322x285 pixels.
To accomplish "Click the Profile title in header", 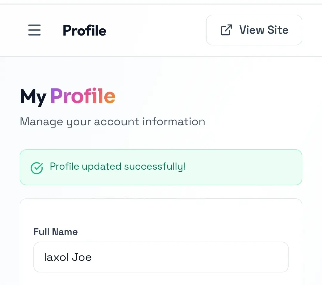I will pos(84,30).
